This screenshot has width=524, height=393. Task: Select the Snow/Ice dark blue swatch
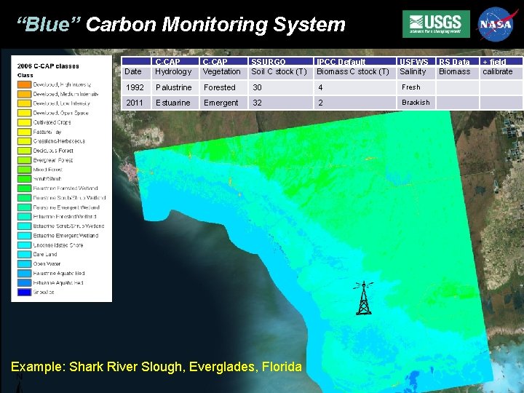click(25, 292)
